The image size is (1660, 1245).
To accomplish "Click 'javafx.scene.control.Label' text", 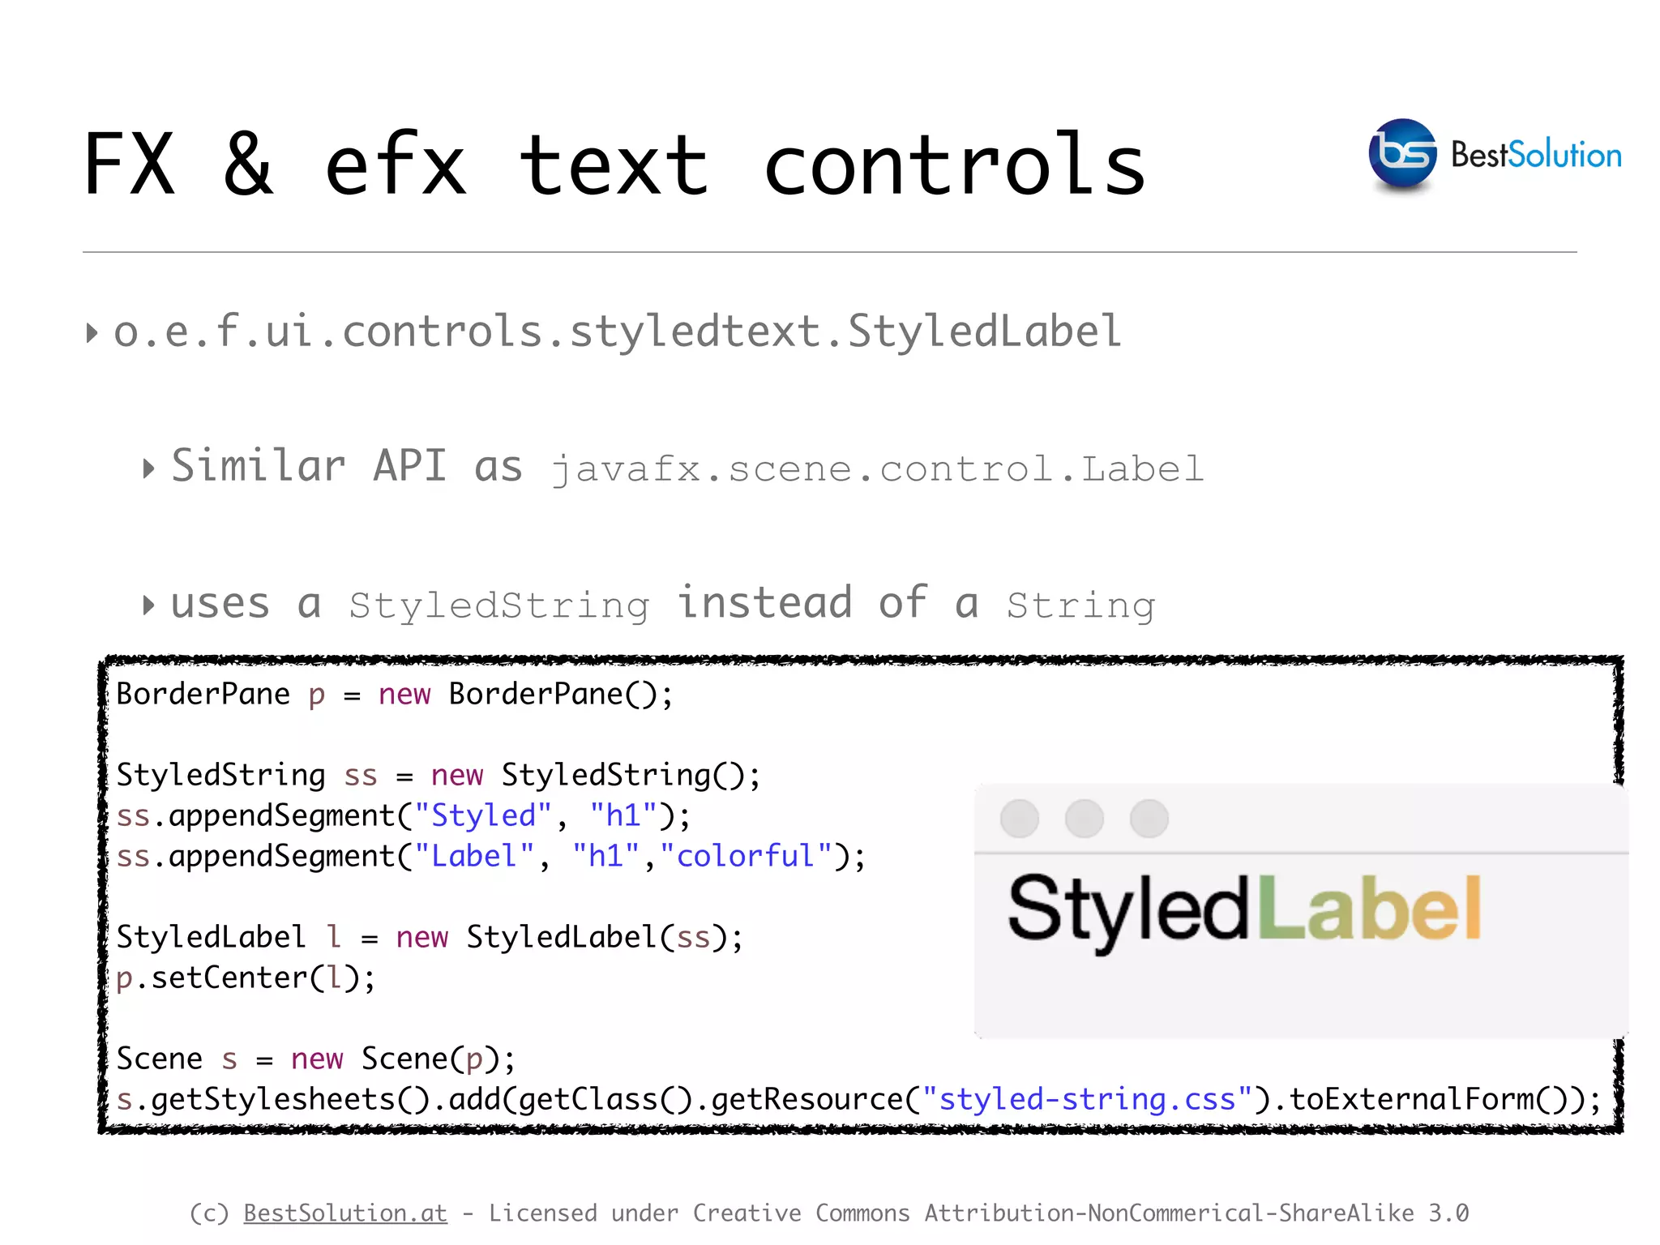I will tap(877, 469).
